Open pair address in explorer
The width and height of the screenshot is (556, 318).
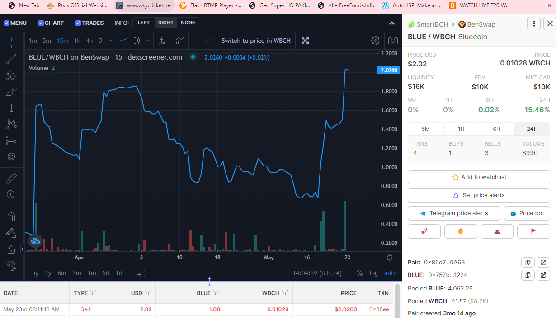[x=543, y=262]
